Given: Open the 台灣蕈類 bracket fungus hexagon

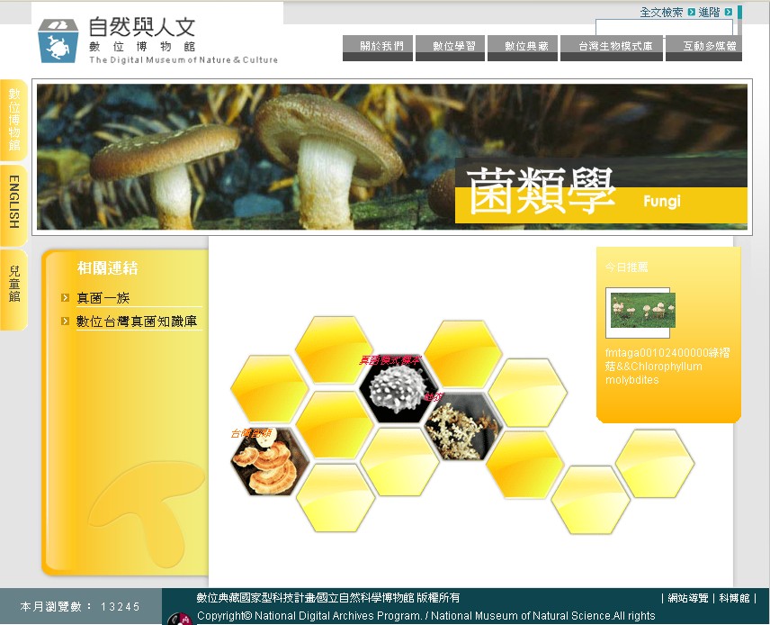Looking at the screenshot, I should click(269, 461).
